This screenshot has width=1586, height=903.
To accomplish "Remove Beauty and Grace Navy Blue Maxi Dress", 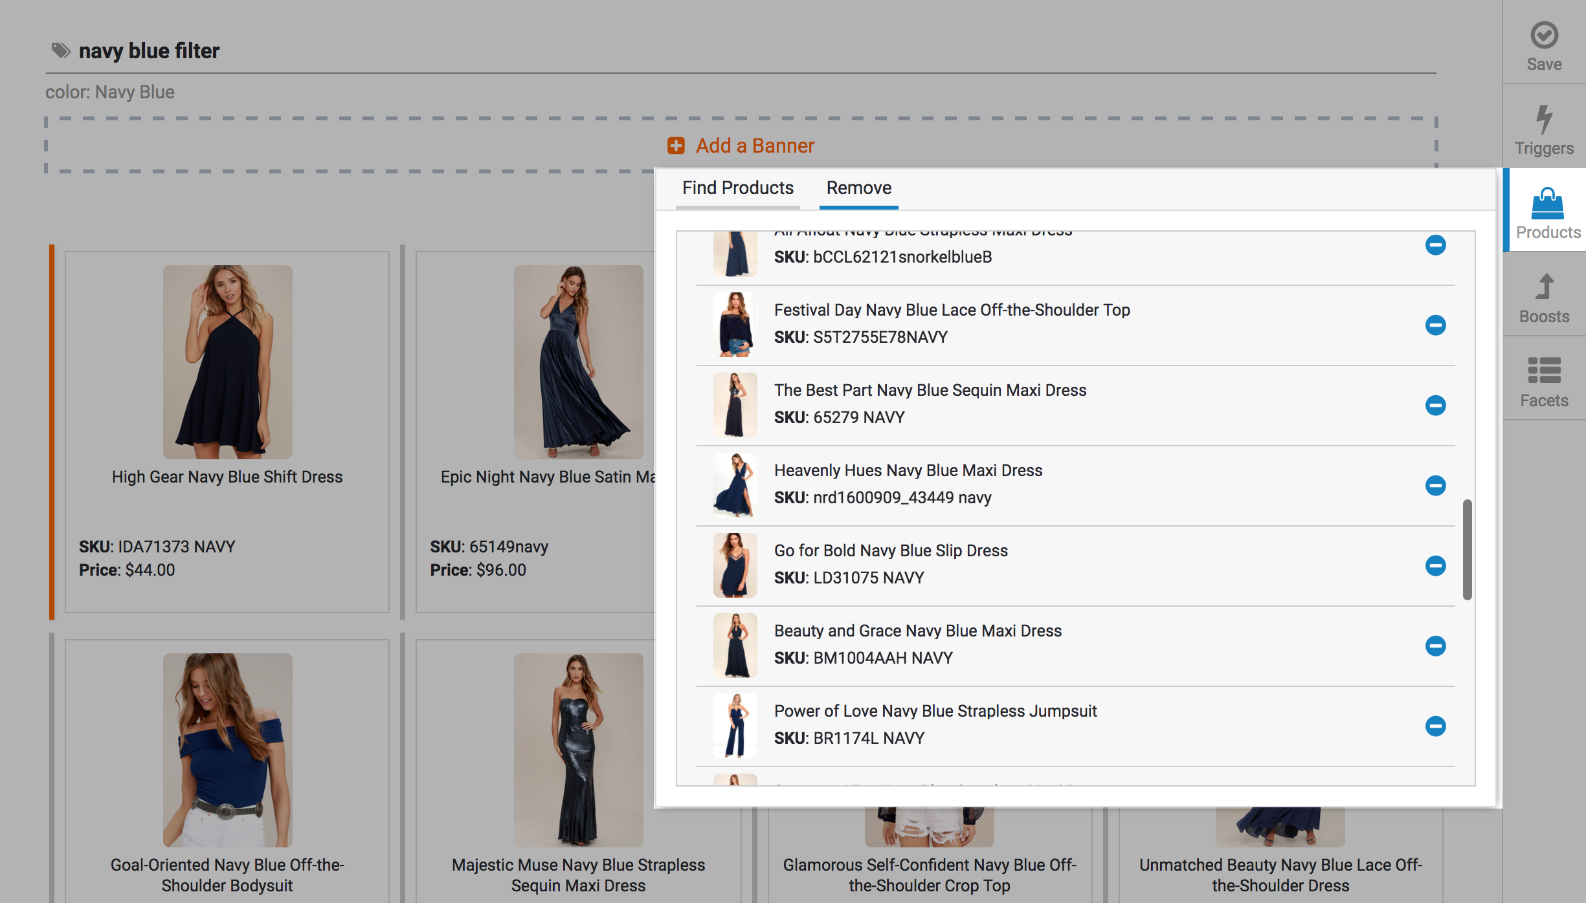I will point(1435,646).
